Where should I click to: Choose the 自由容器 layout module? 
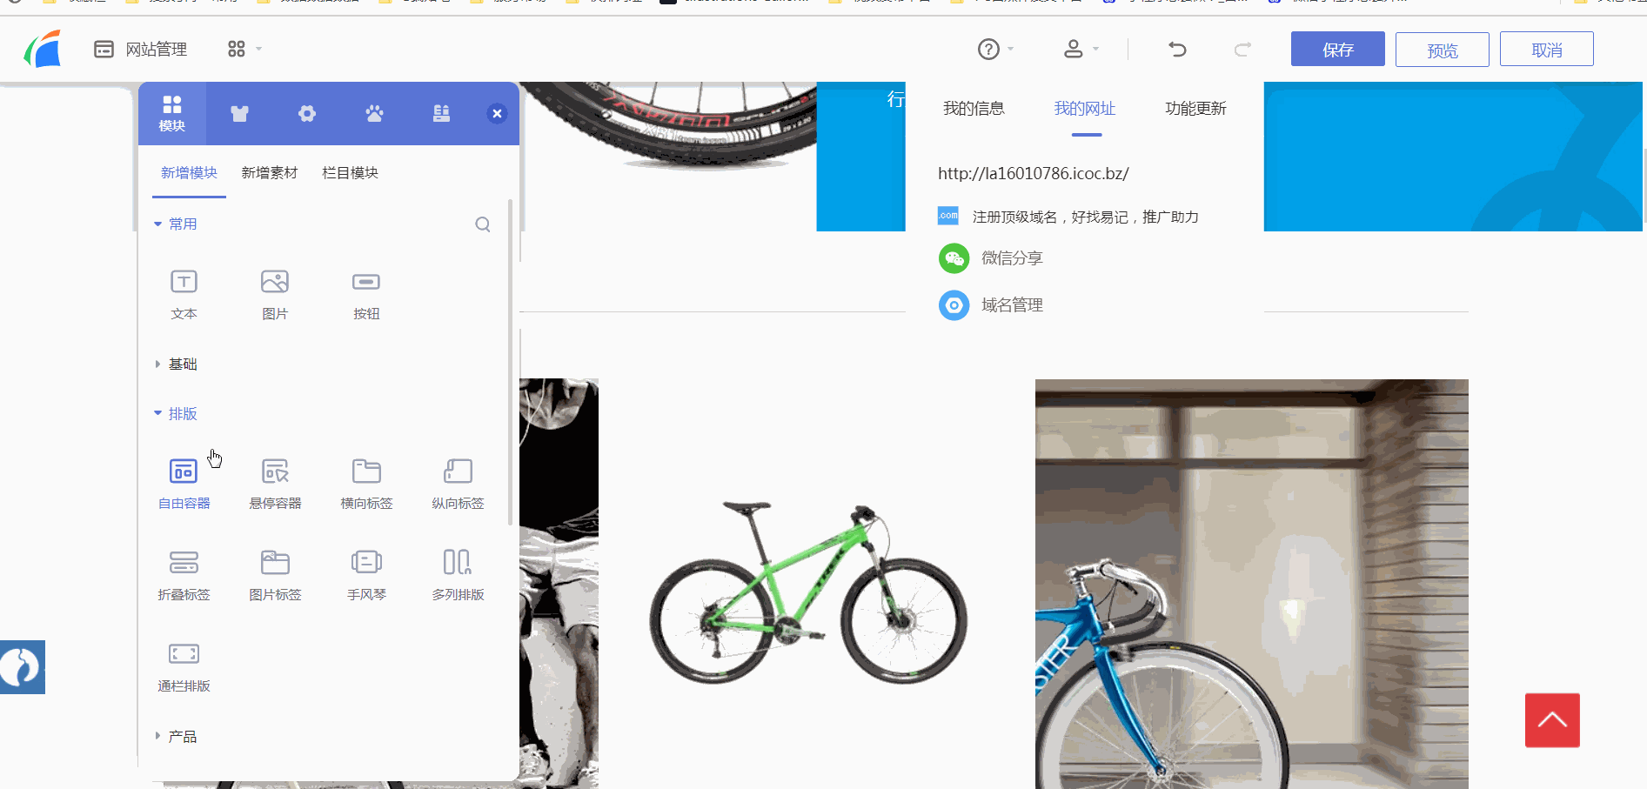pos(184,484)
